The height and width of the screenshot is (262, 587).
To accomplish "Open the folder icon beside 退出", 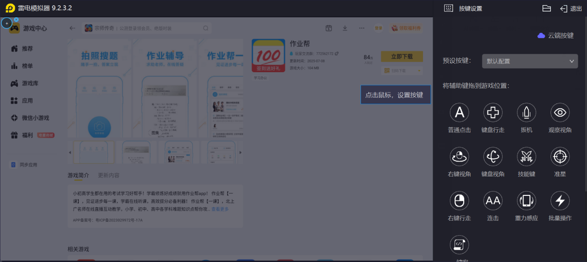I will (x=547, y=8).
